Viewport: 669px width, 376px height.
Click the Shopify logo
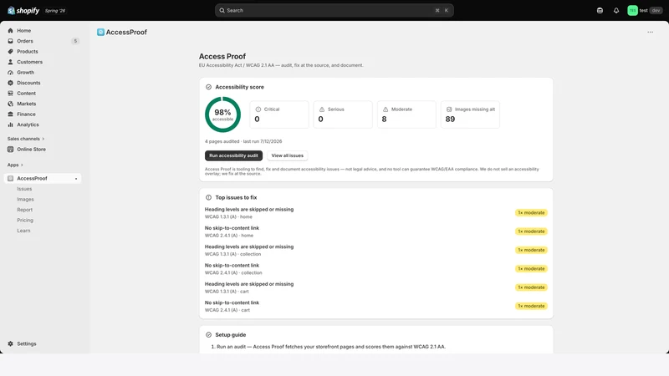(x=23, y=10)
